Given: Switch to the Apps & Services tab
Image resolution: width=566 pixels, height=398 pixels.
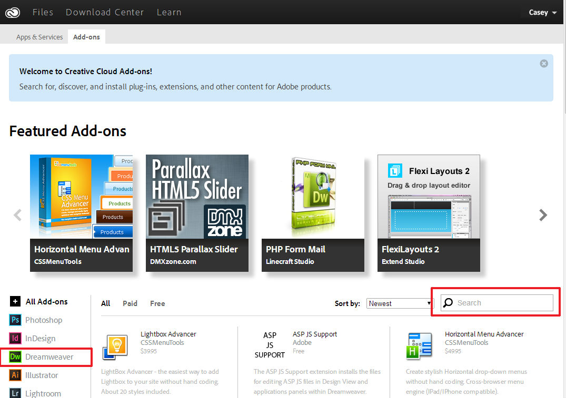Looking at the screenshot, I should coord(39,37).
